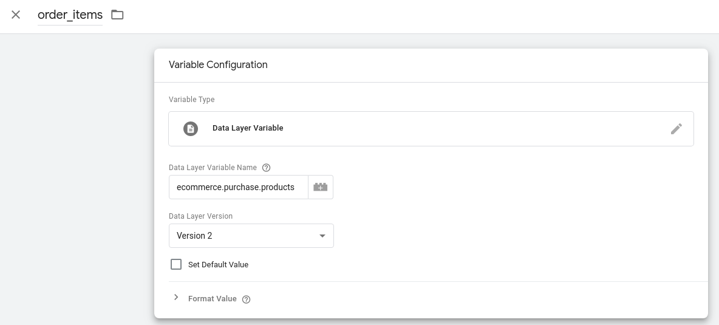The height and width of the screenshot is (325, 719).
Task: Open the Data Layer Version dropdown
Action: [x=251, y=236]
